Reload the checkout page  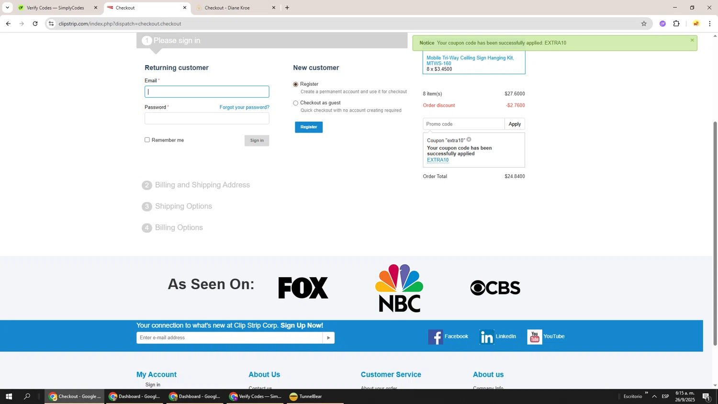tap(35, 23)
